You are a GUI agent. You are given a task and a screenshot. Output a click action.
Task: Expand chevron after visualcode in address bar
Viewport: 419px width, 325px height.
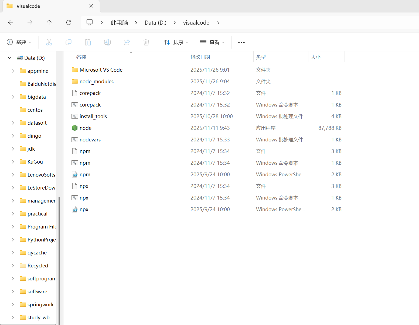(x=218, y=23)
